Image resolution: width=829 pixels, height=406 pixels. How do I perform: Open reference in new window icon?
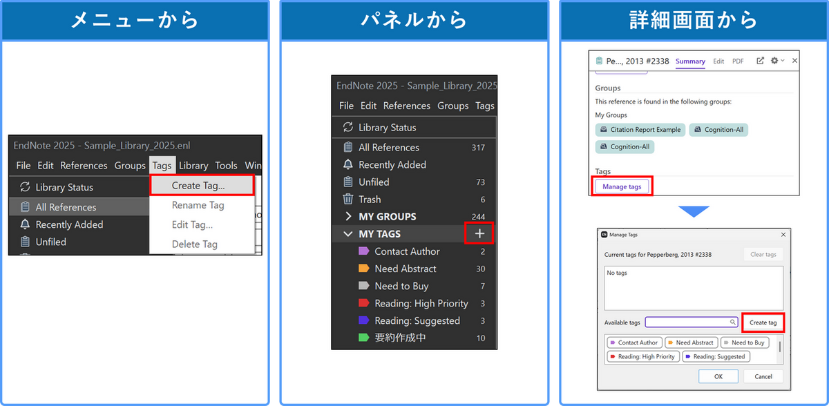click(761, 61)
